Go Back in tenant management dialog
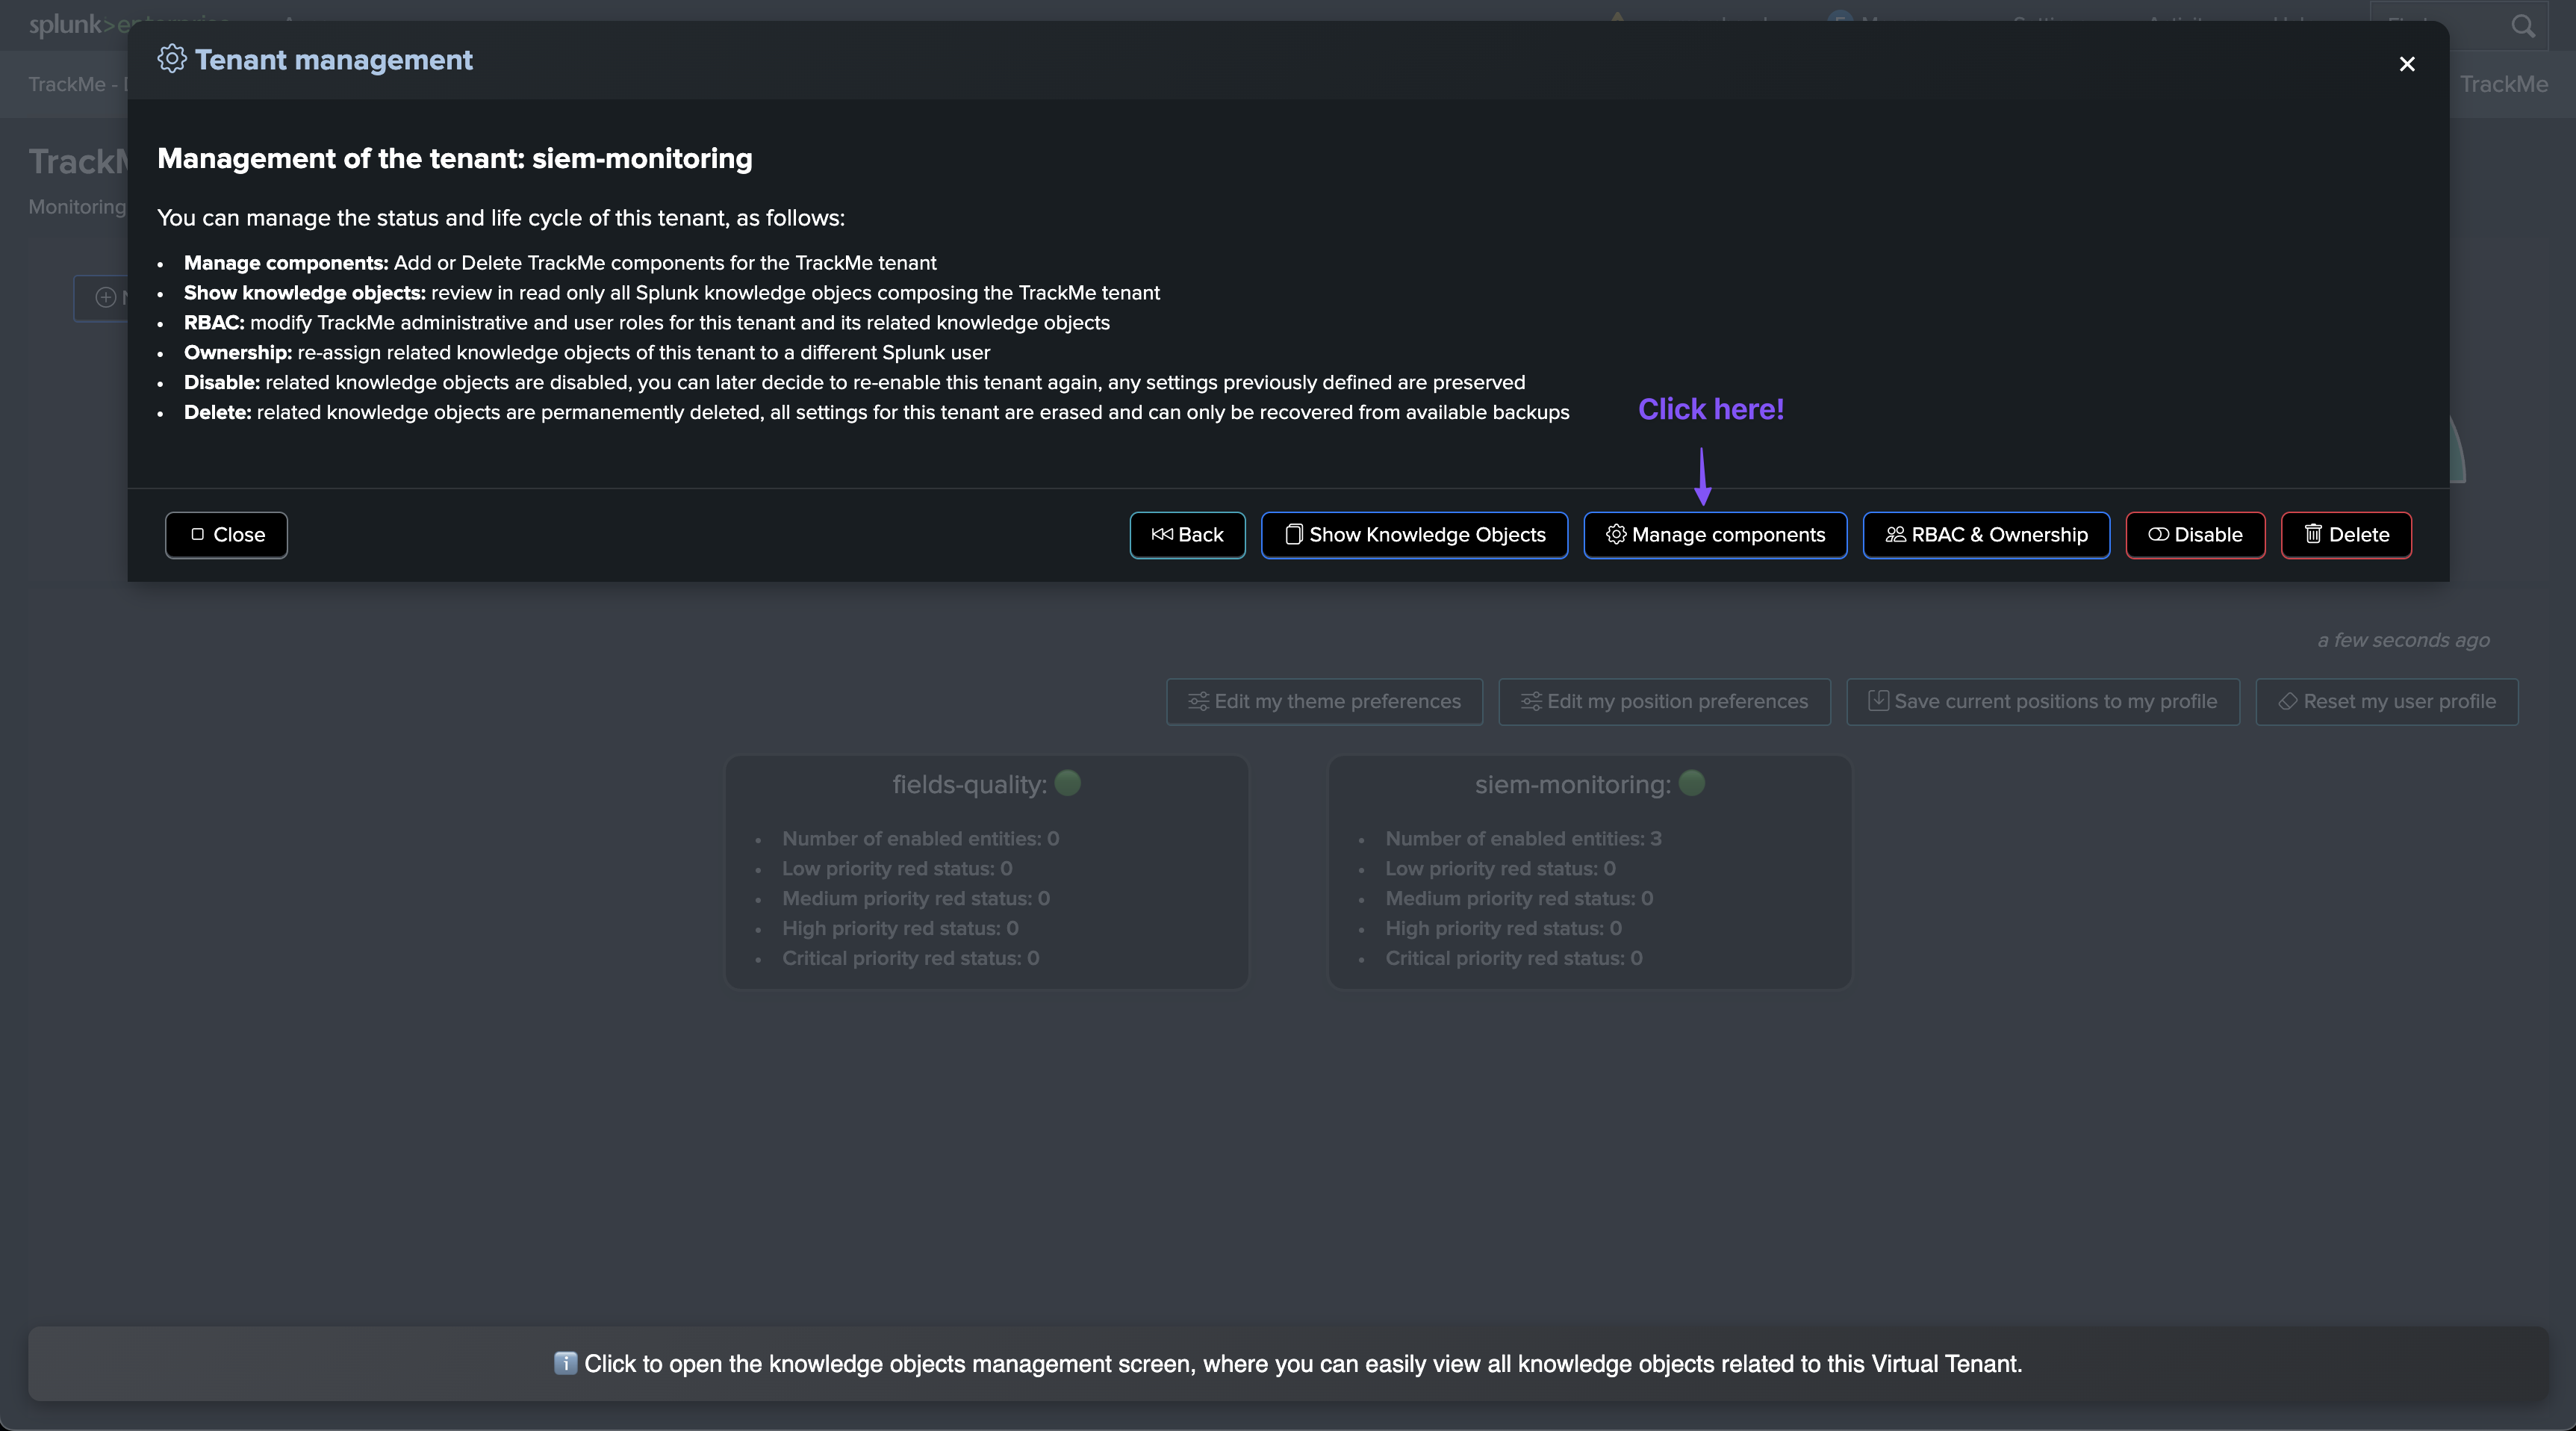Screen dimensions: 2576x1431 (1187, 535)
